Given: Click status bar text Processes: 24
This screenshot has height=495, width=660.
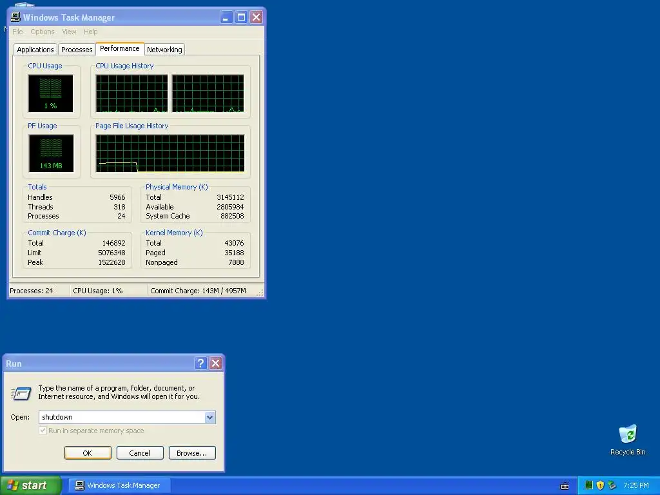Looking at the screenshot, I should 32,291.
